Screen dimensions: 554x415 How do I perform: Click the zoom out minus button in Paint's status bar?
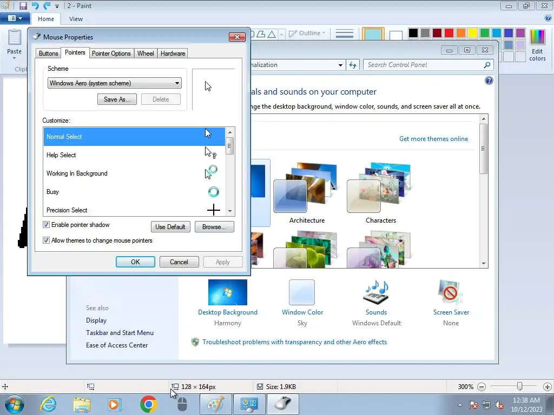[481, 387]
